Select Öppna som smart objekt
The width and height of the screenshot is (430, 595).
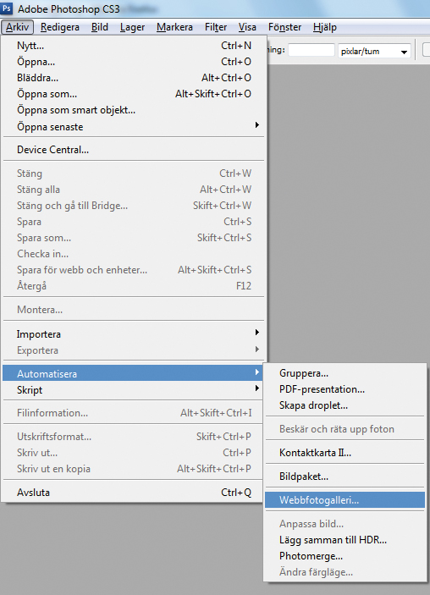(134, 110)
